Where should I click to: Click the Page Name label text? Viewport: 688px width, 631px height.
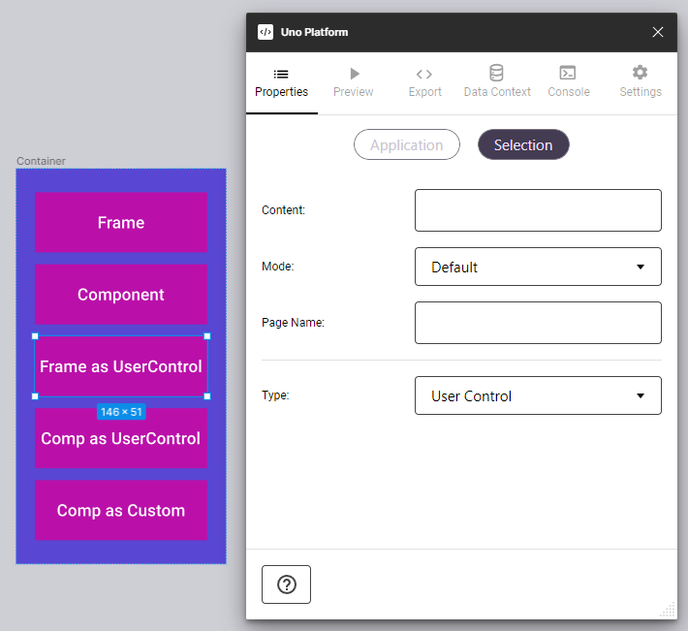(x=293, y=323)
